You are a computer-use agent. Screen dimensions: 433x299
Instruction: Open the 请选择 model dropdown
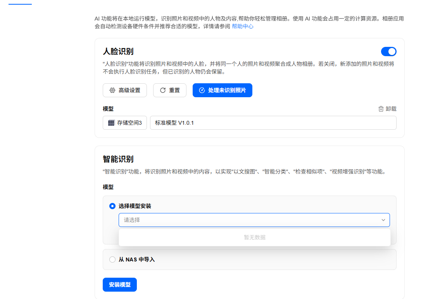click(x=254, y=220)
